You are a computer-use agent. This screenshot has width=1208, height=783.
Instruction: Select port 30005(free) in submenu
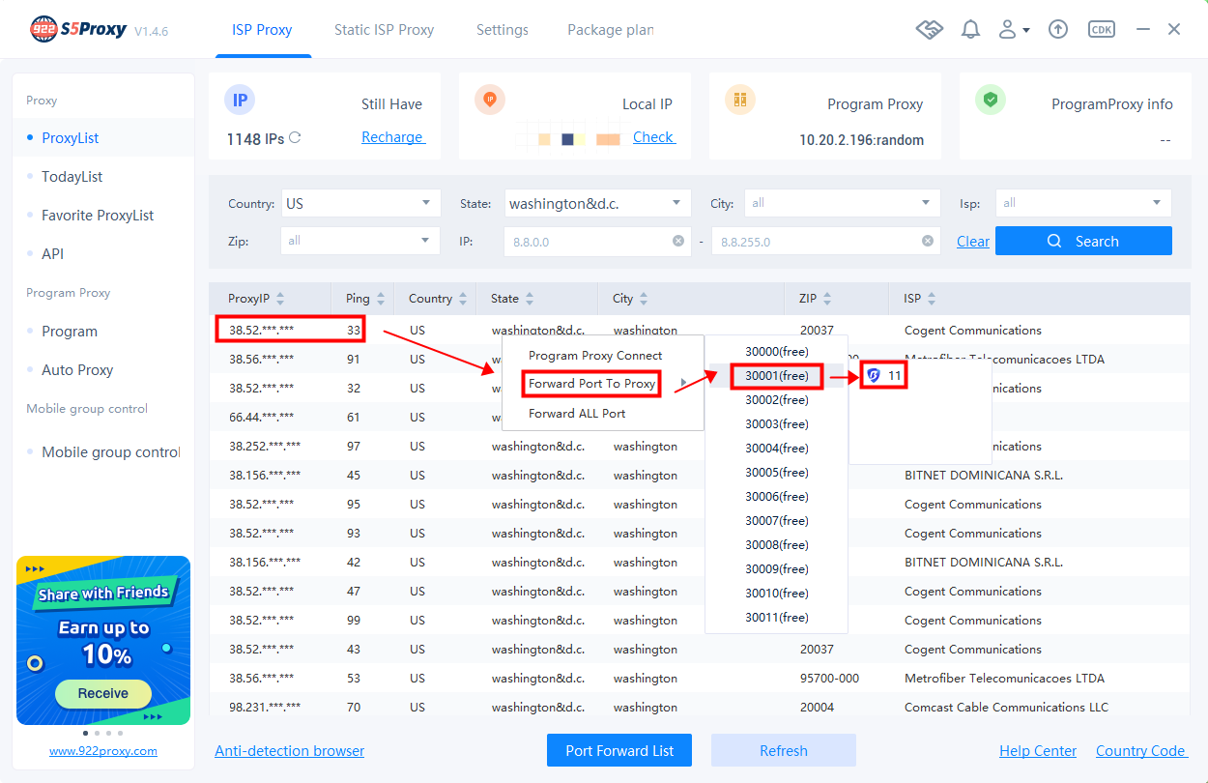point(777,472)
